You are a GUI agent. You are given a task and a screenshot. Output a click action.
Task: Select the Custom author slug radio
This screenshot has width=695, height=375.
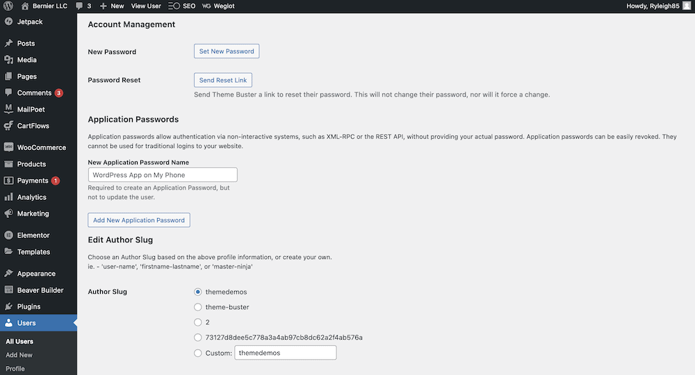coord(197,353)
